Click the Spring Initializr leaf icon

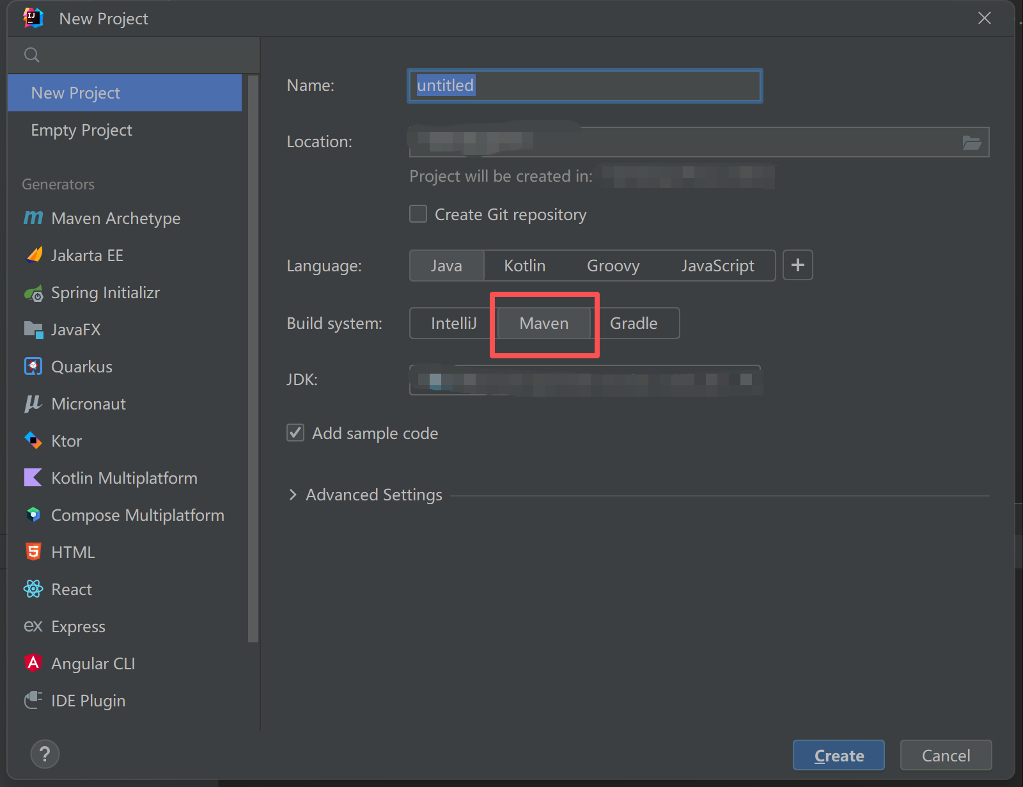(x=34, y=293)
